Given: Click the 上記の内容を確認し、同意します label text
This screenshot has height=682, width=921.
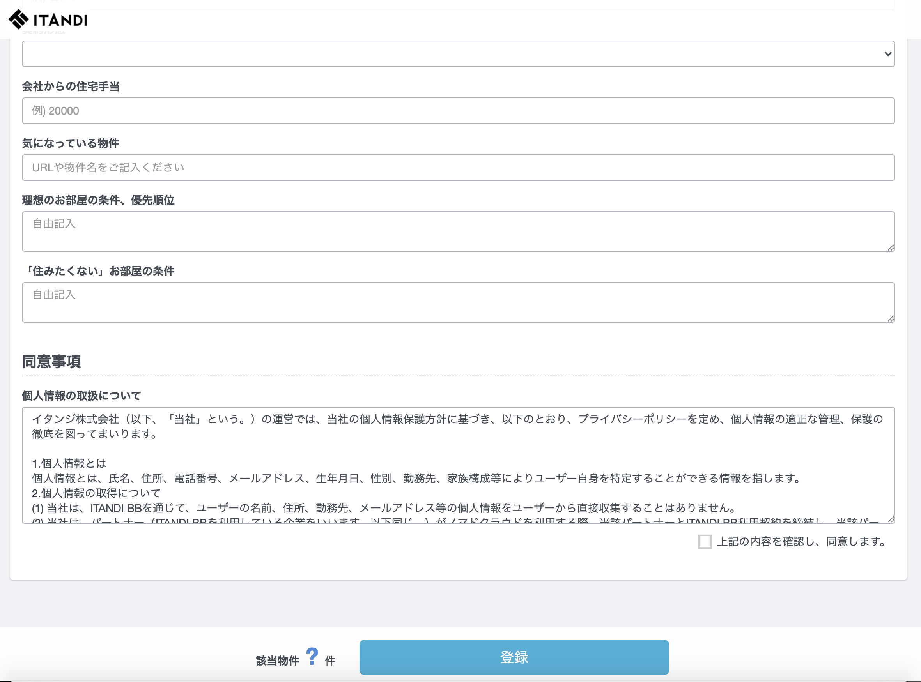Looking at the screenshot, I should [801, 542].
